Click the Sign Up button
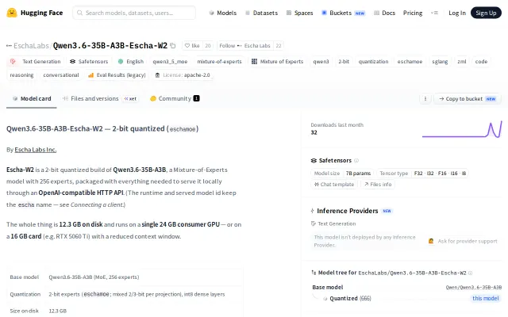The width and height of the screenshot is (508, 317). pyautogui.click(x=486, y=13)
